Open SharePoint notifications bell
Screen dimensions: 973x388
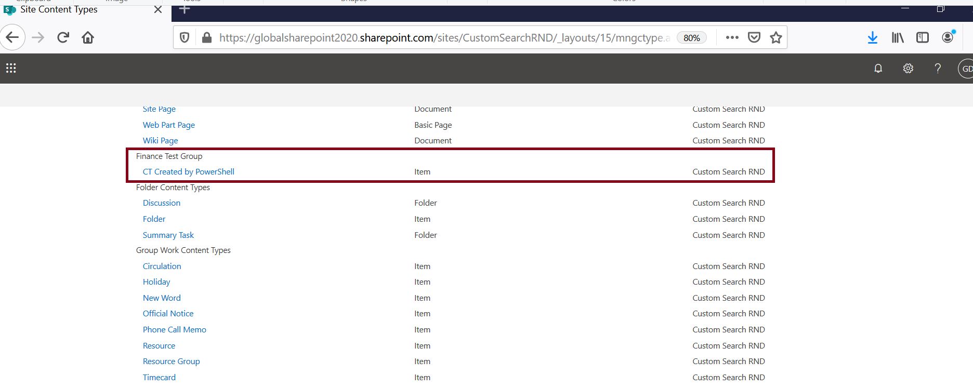878,68
